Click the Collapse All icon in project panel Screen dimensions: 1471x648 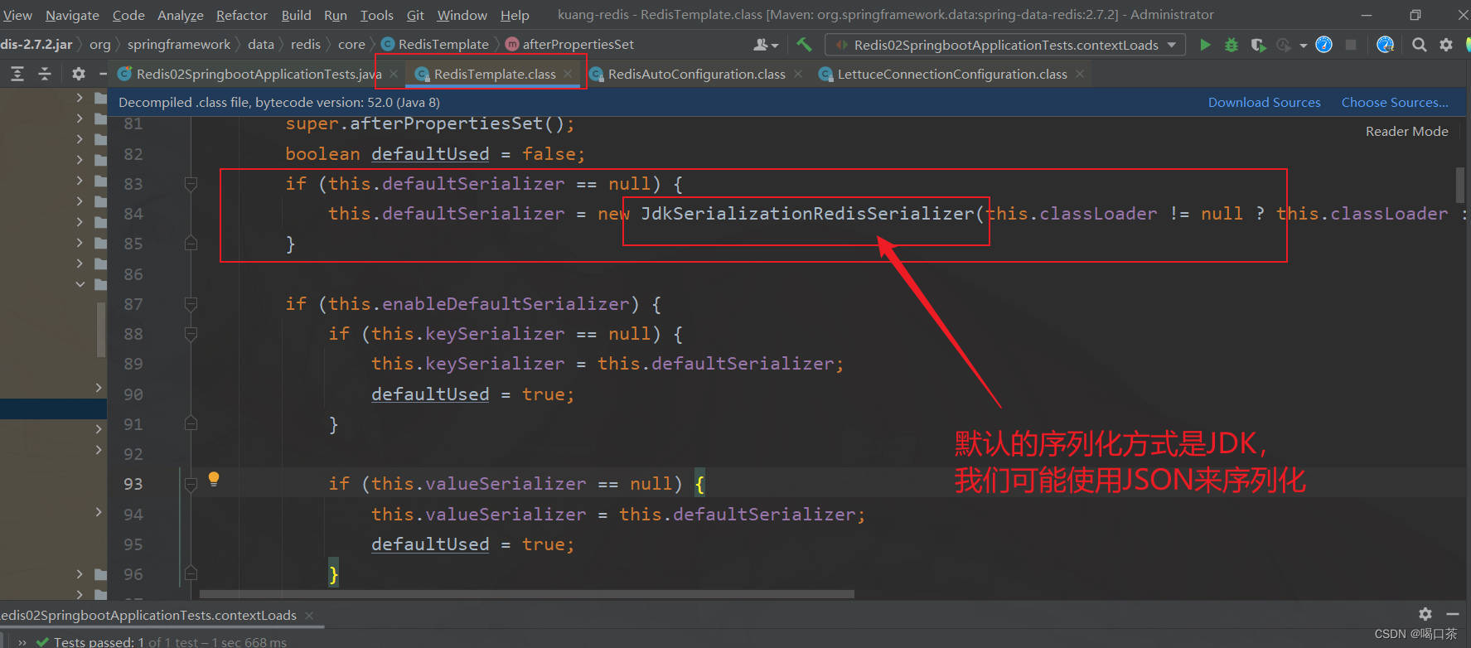pos(45,74)
